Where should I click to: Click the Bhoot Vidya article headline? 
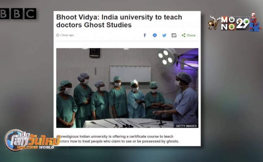(119, 21)
